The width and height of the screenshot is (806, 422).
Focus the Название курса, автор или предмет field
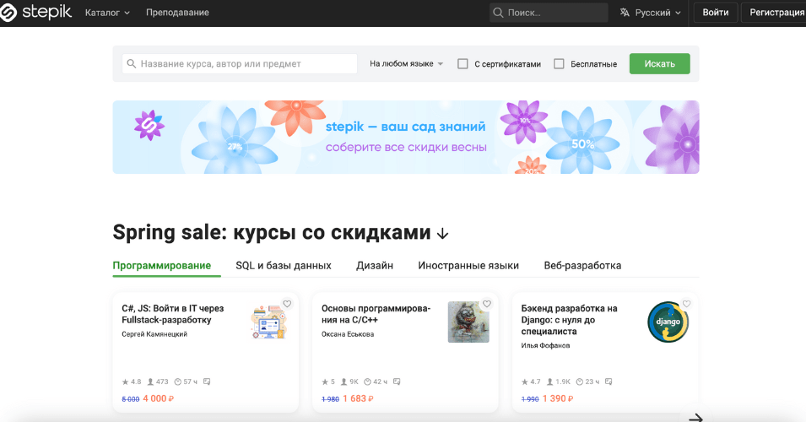(240, 64)
